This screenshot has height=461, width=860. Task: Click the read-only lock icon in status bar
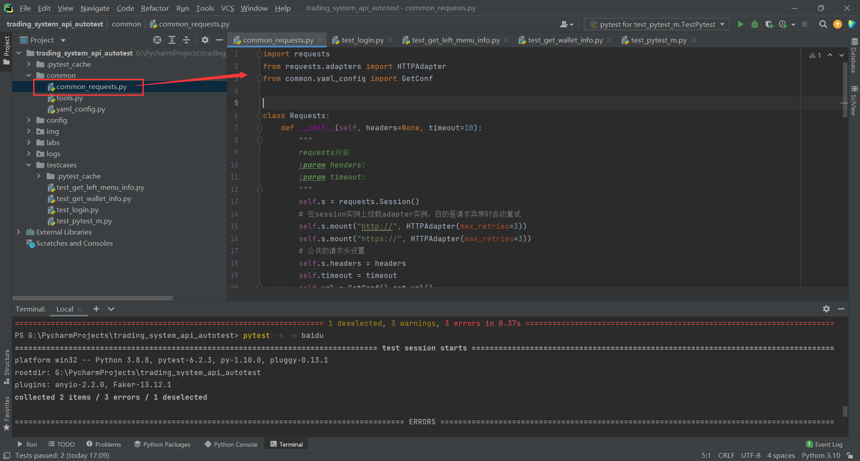[x=850, y=455]
